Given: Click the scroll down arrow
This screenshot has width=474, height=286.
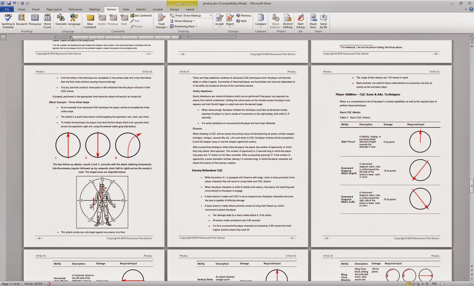Looking at the screenshot, I should [472, 266].
